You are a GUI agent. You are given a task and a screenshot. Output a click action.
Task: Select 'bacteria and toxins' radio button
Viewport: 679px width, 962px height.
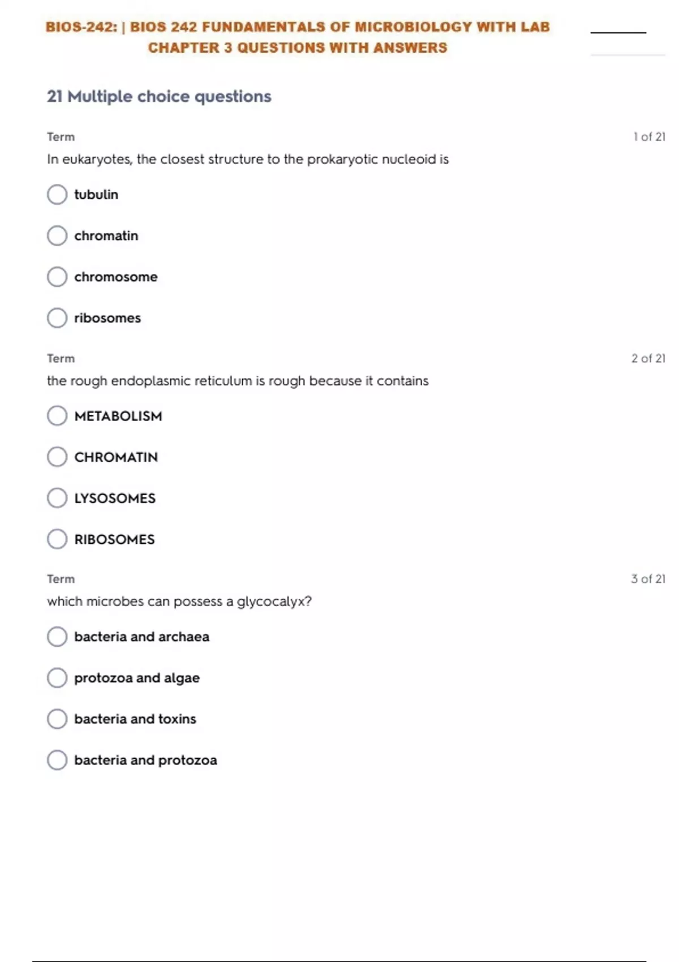57,719
